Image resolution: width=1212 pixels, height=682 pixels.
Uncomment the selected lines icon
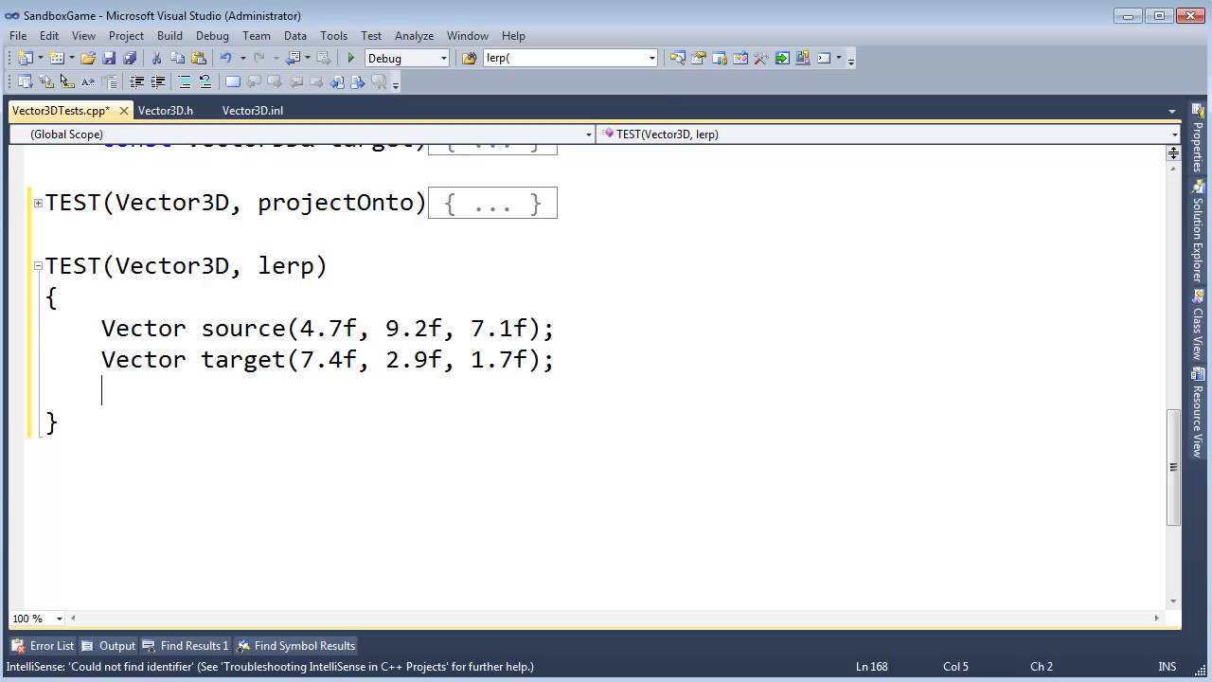pos(205,82)
